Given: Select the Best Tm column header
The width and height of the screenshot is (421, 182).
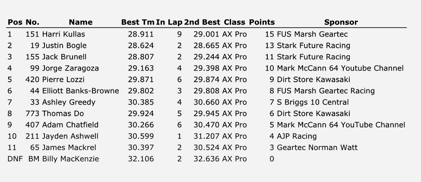Looking at the screenshot, I should point(138,22).
